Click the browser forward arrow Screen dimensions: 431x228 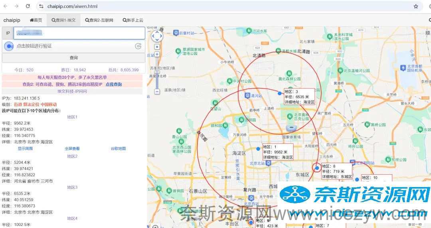pyautogui.click(x=16, y=6)
